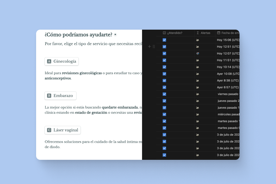This screenshot has height=184, width=276.
Task: Click the date cell Hoy 15:06 (UTC)
Action: pyautogui.click(x=228, y=40)
